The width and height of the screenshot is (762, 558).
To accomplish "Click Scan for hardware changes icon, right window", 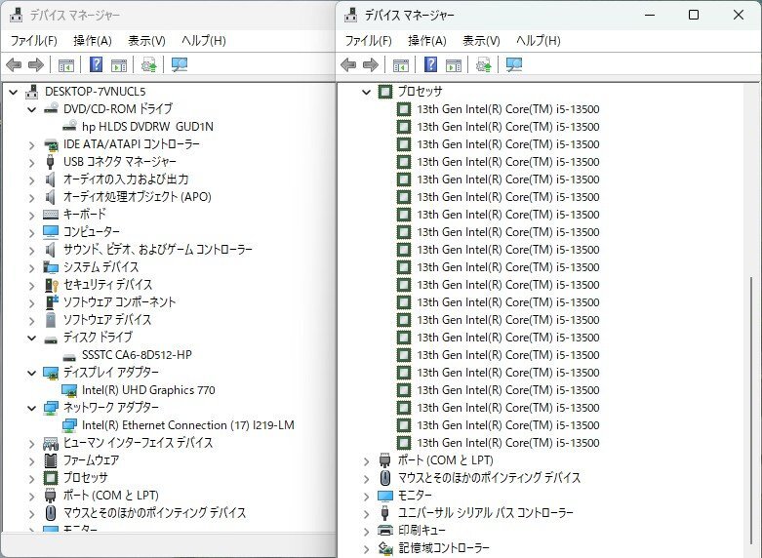I will click(514, 64).
